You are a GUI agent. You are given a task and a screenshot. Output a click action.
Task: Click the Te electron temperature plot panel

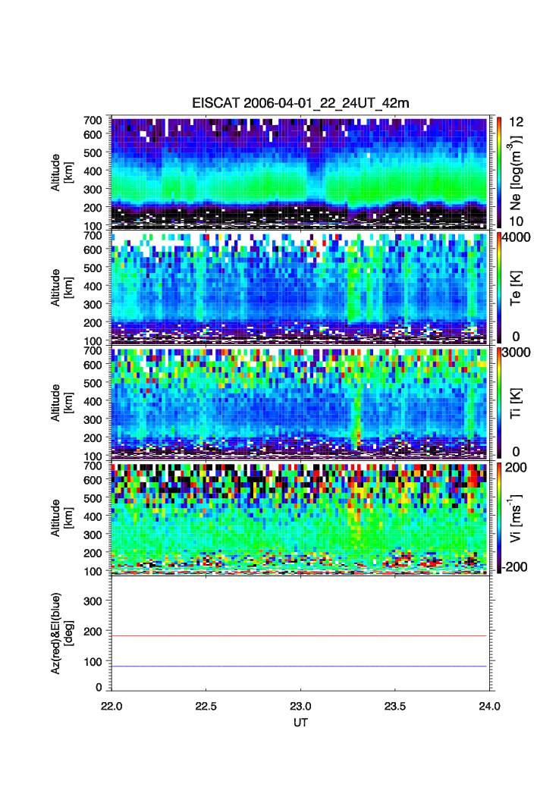click(x=299, y=288)
